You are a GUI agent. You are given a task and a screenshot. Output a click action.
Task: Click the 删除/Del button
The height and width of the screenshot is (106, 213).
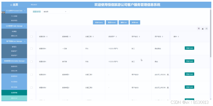(124, 22)
